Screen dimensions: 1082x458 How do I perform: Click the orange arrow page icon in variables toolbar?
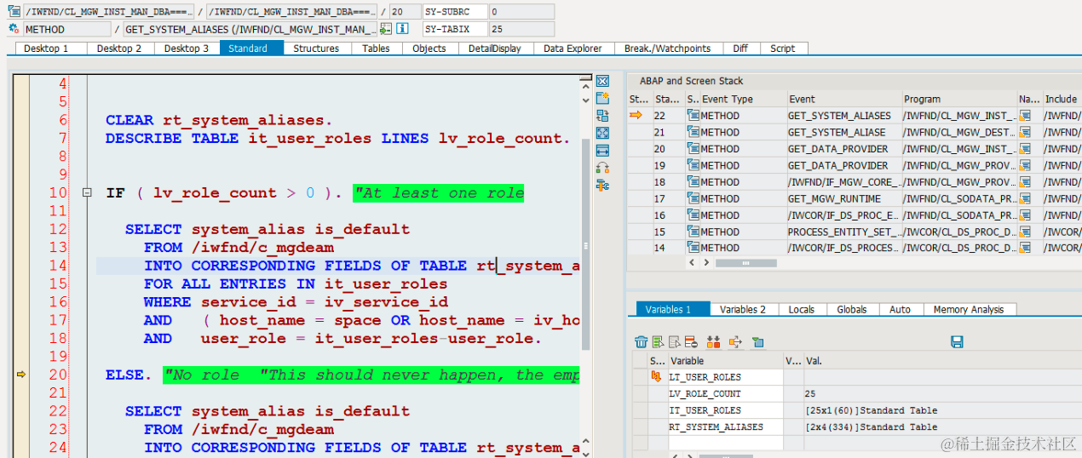point(735,342)
